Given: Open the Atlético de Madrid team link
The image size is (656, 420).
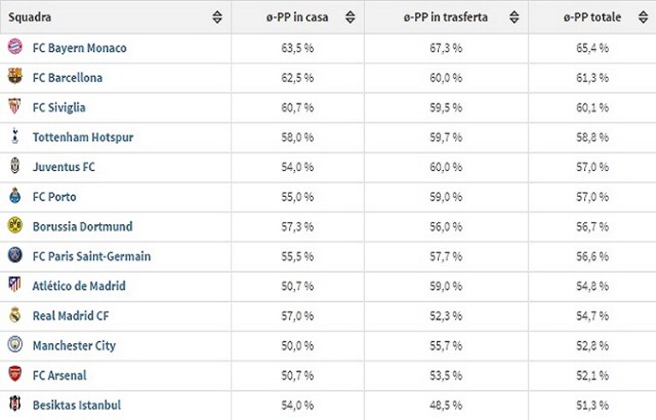Looking at the screenshot, I should point(79,287).
